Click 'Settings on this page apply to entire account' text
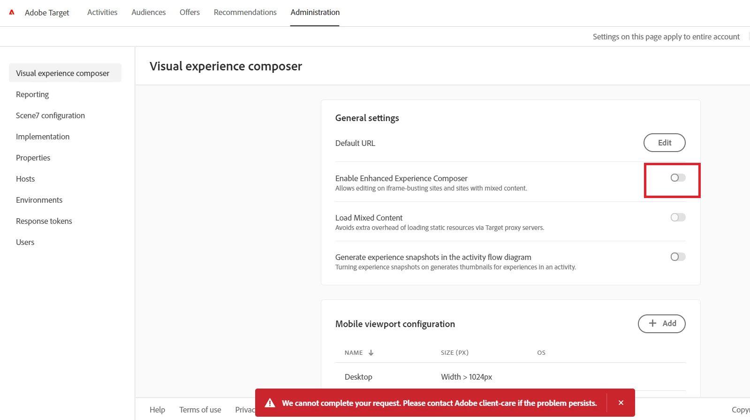This screenshot has width=750, height=420. click(x=666, y=37)
